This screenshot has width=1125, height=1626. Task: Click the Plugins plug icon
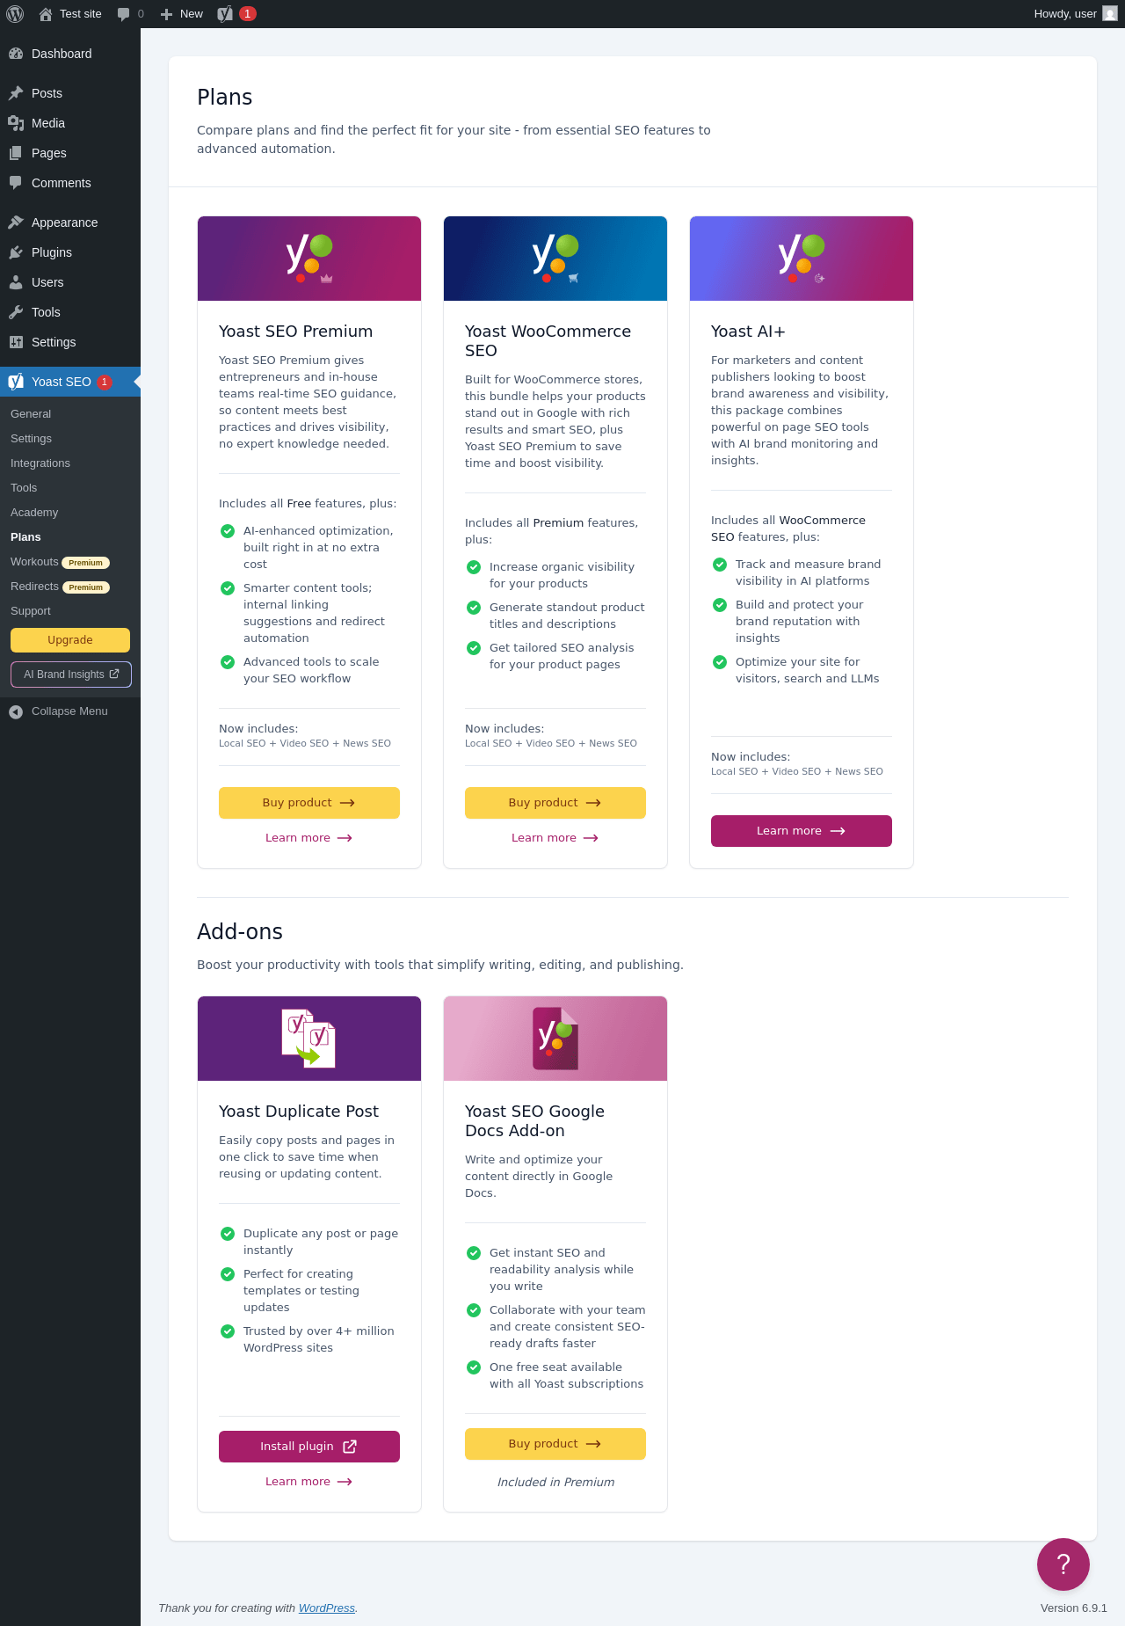pyautogui.click(x=16, y=252)
